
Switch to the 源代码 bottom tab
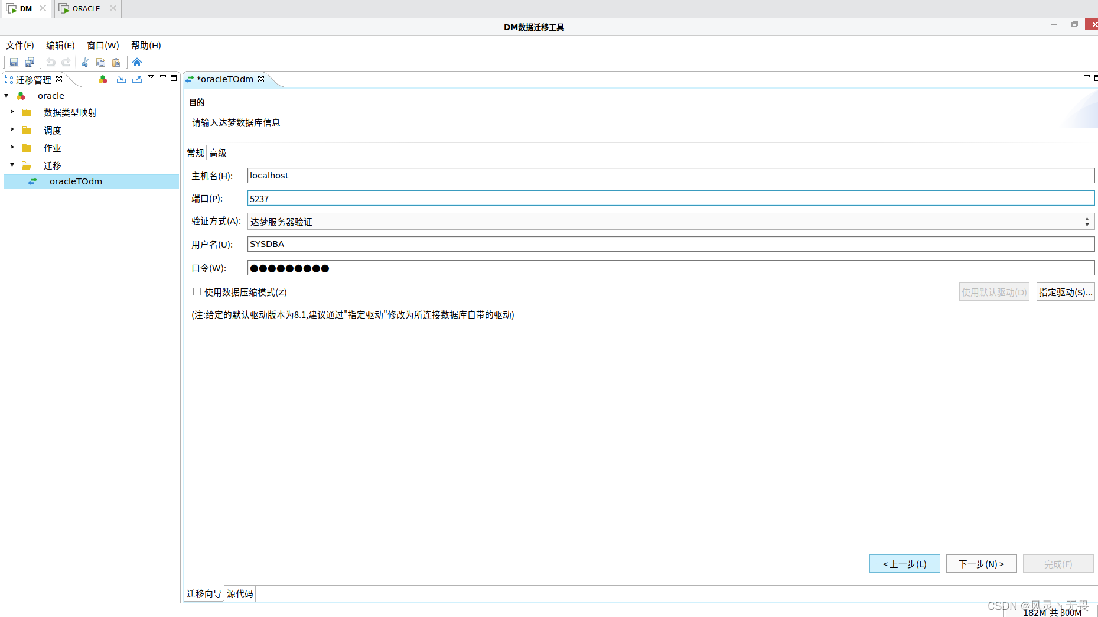(x=240, y=594)
